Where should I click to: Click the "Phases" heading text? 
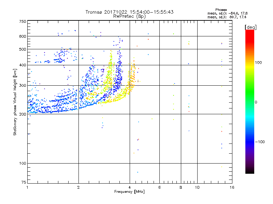point(221,10)
